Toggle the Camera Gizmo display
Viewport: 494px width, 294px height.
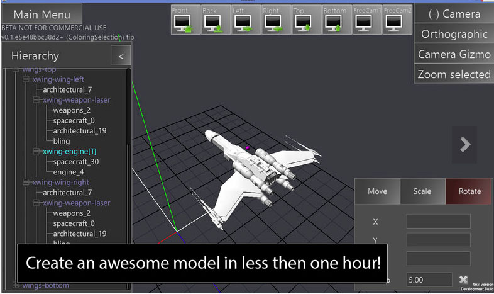pos(454,54)
